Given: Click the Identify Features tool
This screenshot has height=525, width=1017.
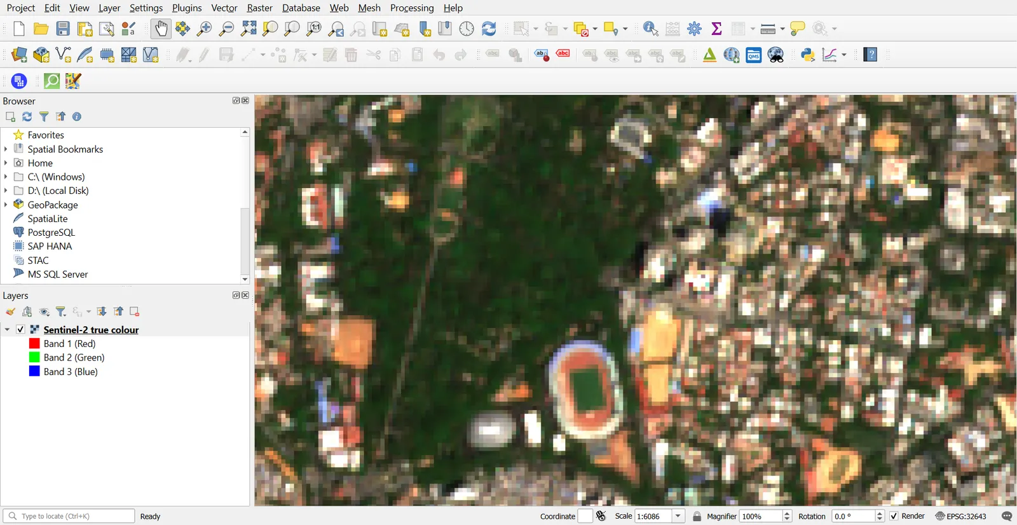Looking at the screenshot, I should coord(650,29).
